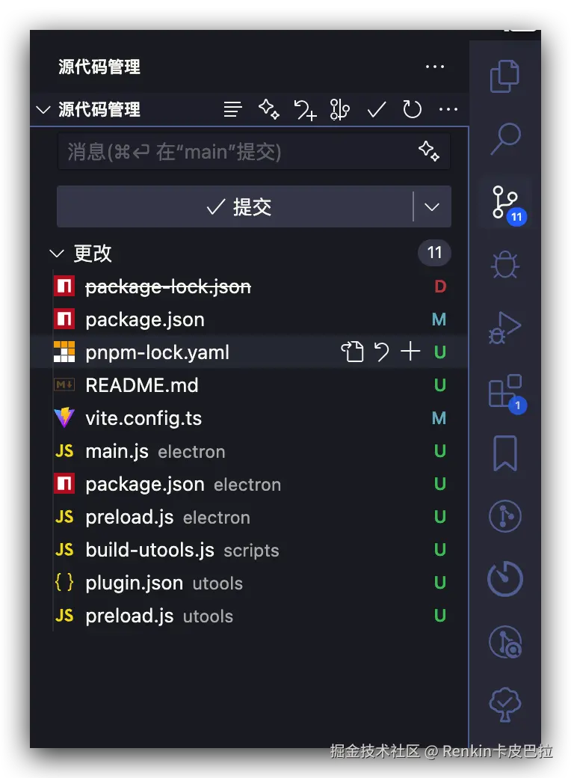Discard changes for pnpm-lock.yaml
Screen dimensions: 571x778
(x=382, y=352)
